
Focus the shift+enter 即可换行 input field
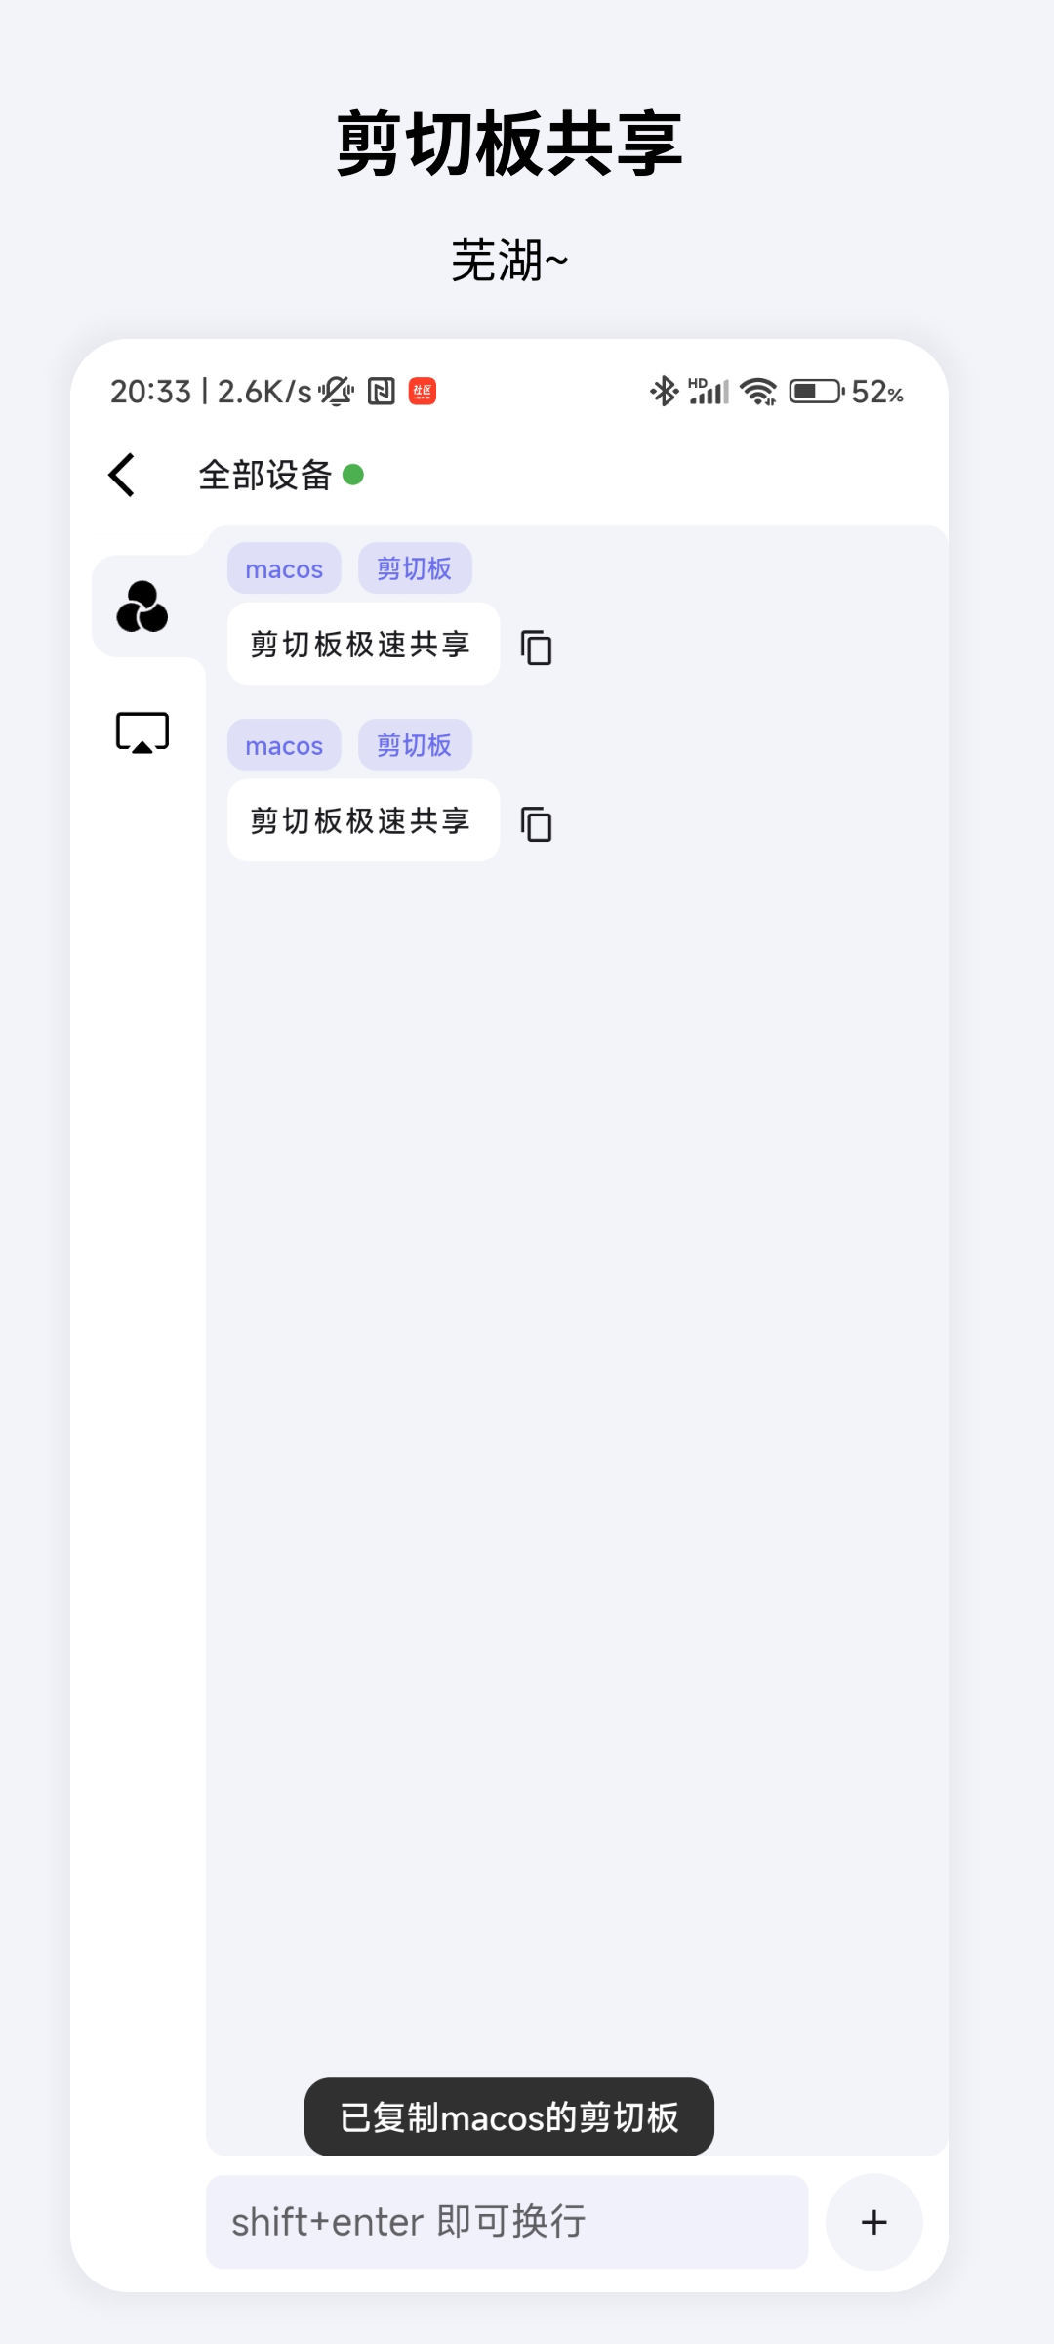coord(507,2222)
